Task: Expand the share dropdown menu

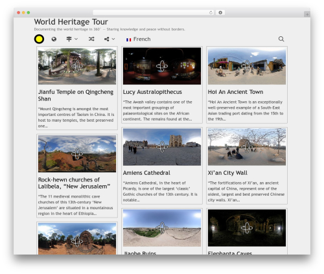Action: (110, 39)
